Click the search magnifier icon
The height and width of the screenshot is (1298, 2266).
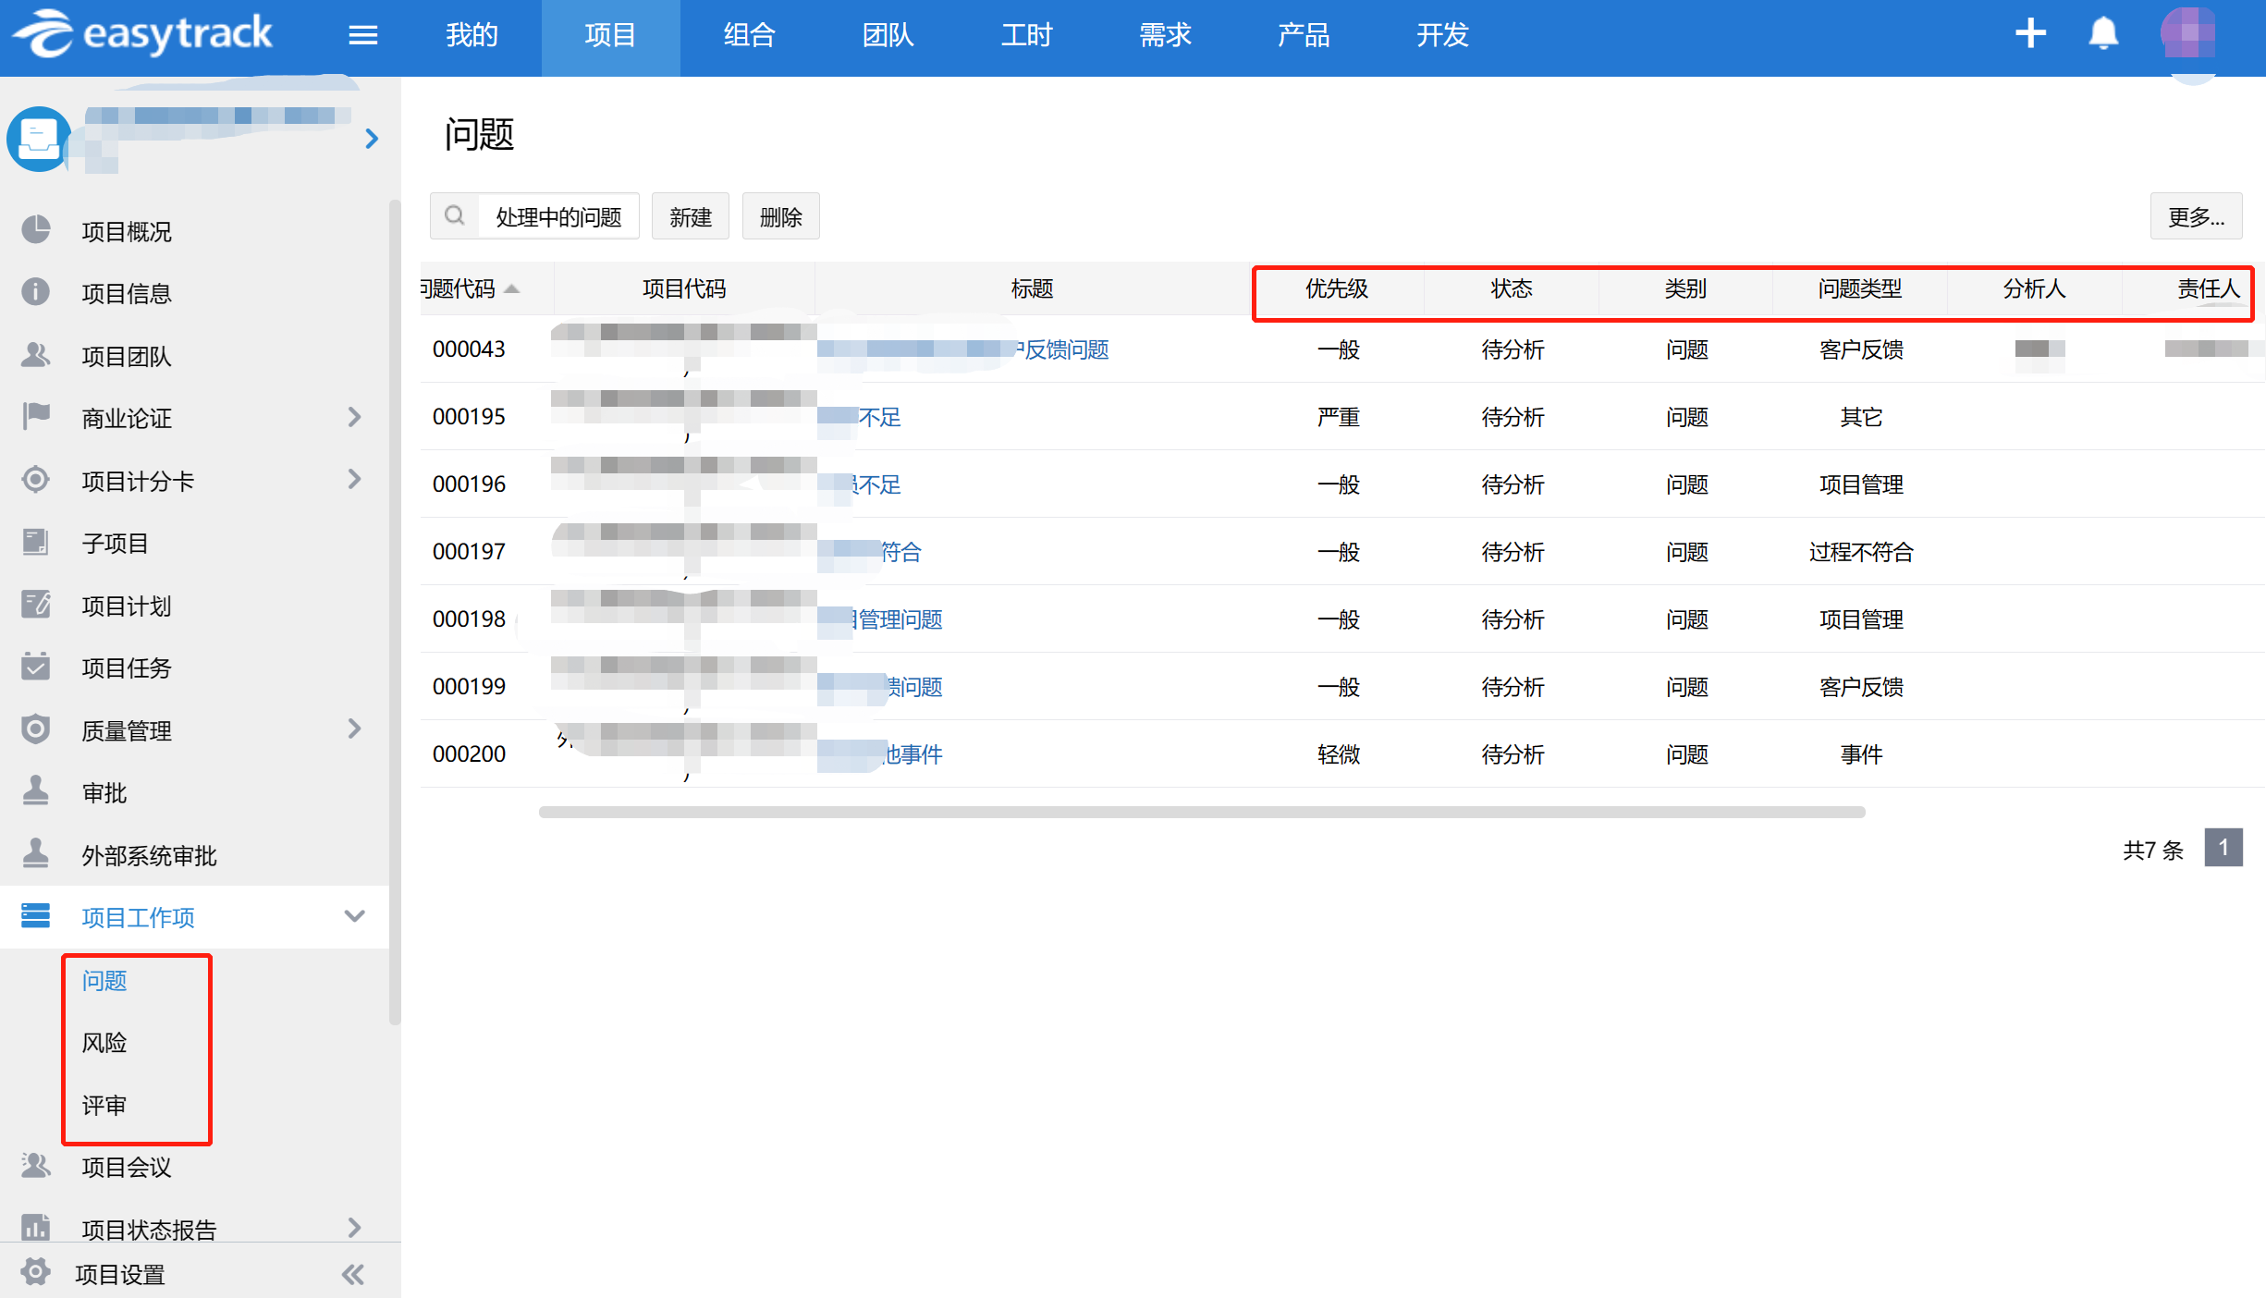tap(454, 216)
